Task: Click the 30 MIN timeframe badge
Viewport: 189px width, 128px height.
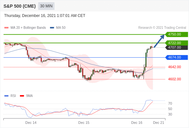Action: point(46,6)
